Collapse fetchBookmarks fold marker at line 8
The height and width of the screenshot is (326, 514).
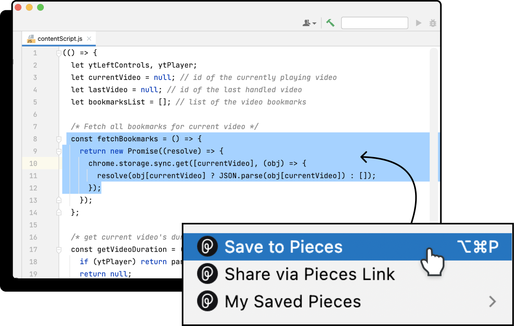coord(59,139)
